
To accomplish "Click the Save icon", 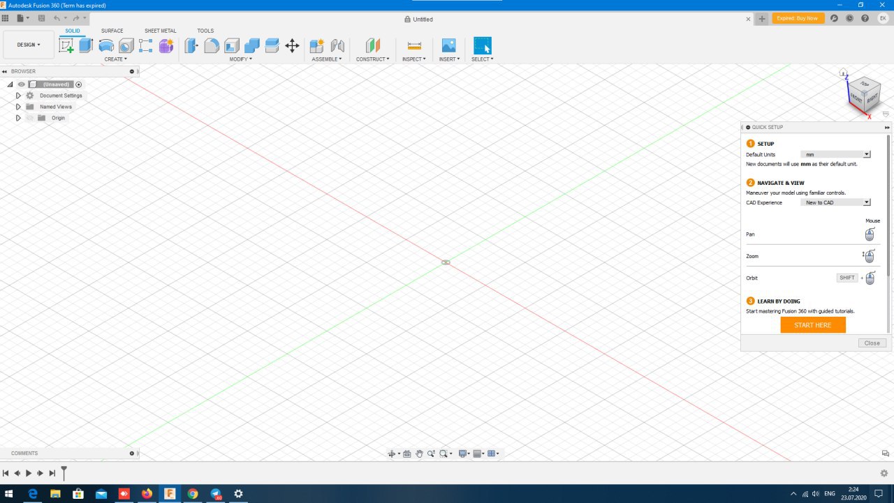I will click(x=42, y=18).
